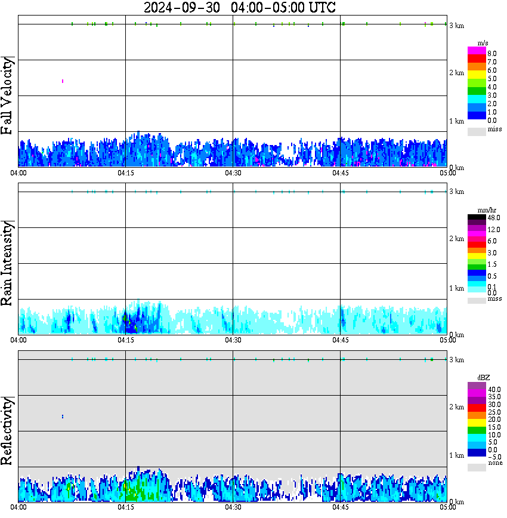Click the 'Fall Velocity' vertical axis label

click(x=7, y=95)
